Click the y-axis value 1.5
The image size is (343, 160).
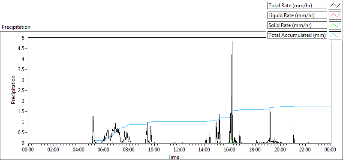click(x=21, y=112)
